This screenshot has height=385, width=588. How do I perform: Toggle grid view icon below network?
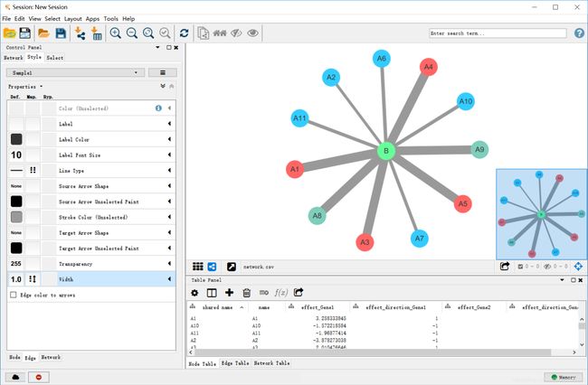click(197, 267)
